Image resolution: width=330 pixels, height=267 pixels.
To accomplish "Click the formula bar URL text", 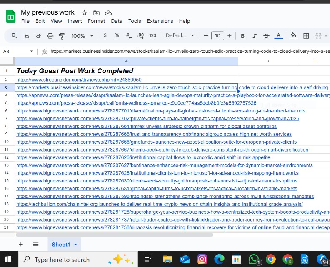I will pyautogui.click(x=190, y=51).
